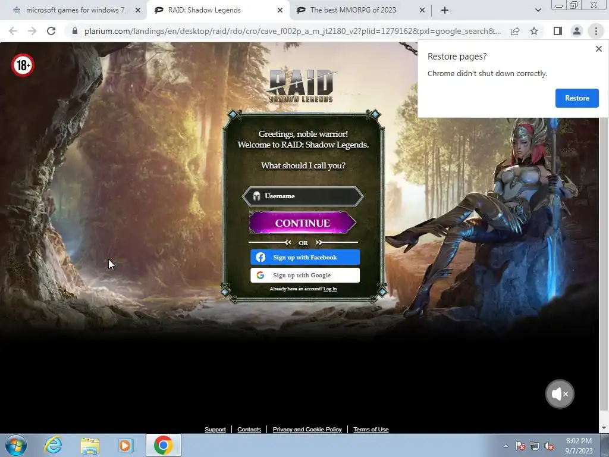This screenshot has height=457, width=609.
Task: Click the Restore button
Action: [x=577, y=98]
